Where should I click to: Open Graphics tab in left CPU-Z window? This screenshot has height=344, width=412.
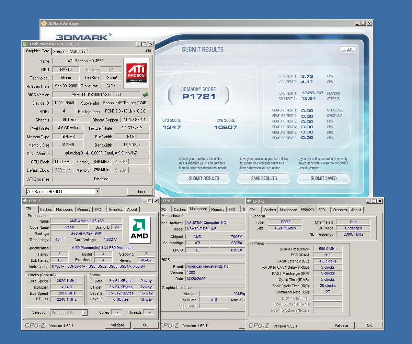[x=116, y=209]
